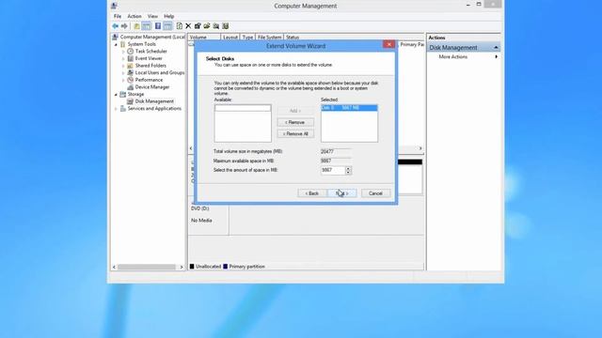Open Device Manager from the tree

coord(152,87)
